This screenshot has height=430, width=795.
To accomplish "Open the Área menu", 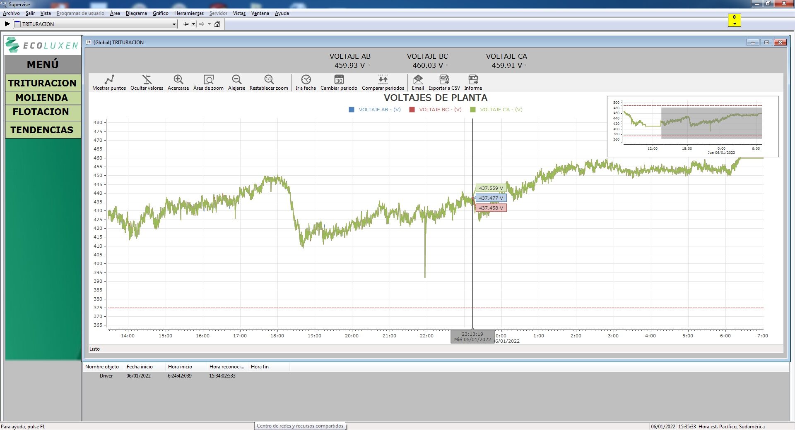I will coord(115,13).
